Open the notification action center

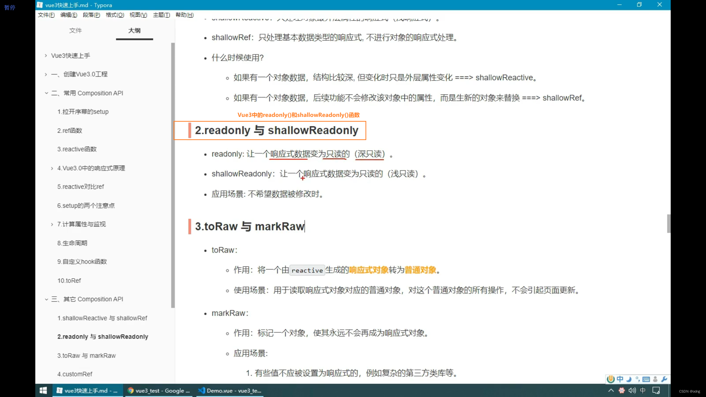click(656, 390)
